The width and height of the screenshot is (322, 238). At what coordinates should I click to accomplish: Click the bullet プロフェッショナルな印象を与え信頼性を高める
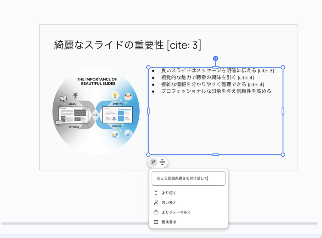click(216, 91)
